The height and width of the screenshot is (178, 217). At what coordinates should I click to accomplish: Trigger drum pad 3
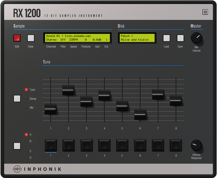pos(86,145)
